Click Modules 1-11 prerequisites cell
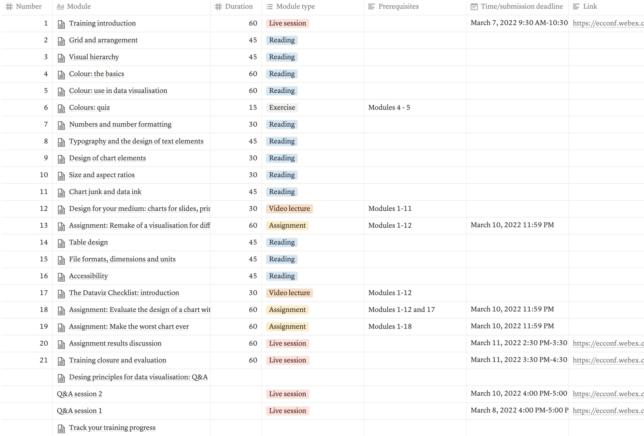 click(x=390, y=209)
